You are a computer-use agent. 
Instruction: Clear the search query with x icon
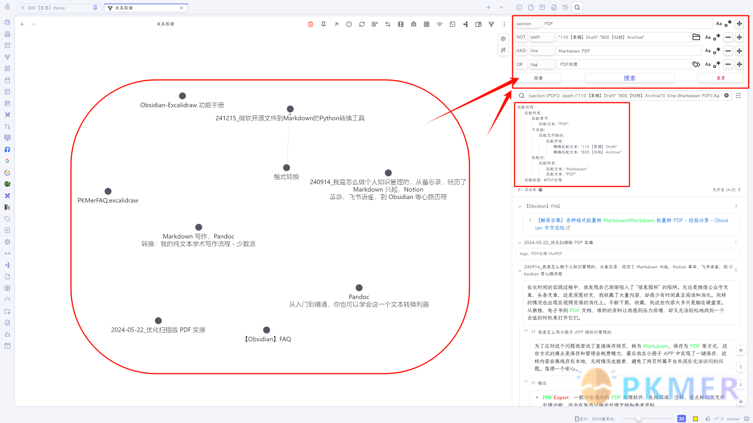pos(726,96)
